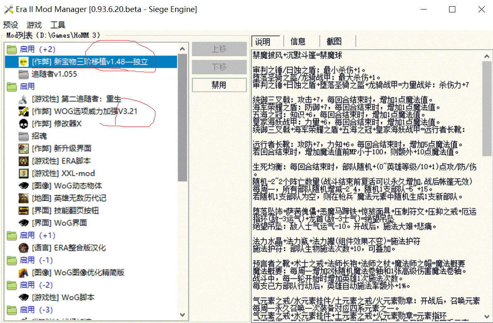Select the mod WOG选项威力加强V3.21

[x=85, y=111]
